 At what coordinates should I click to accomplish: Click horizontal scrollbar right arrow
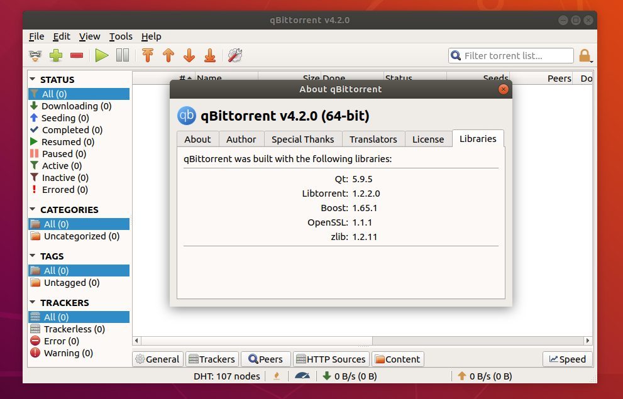[587, 340]
